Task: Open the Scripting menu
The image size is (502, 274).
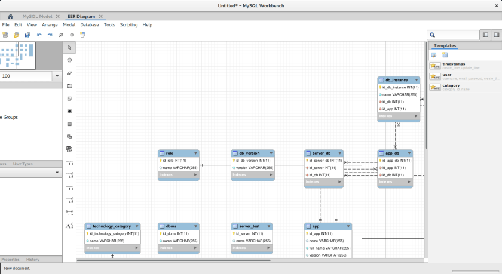Action: [x=128, y=25]
